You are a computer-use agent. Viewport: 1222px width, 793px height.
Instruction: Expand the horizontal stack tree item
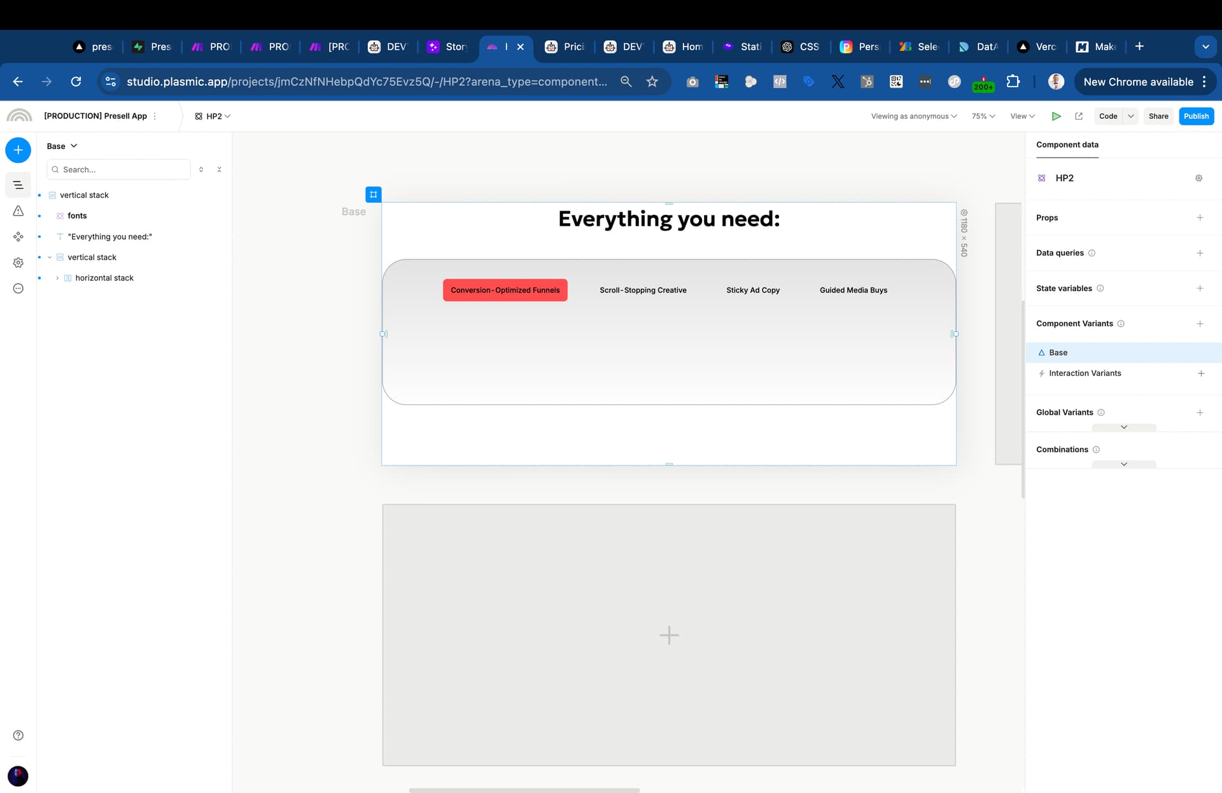tap(57, 278)
